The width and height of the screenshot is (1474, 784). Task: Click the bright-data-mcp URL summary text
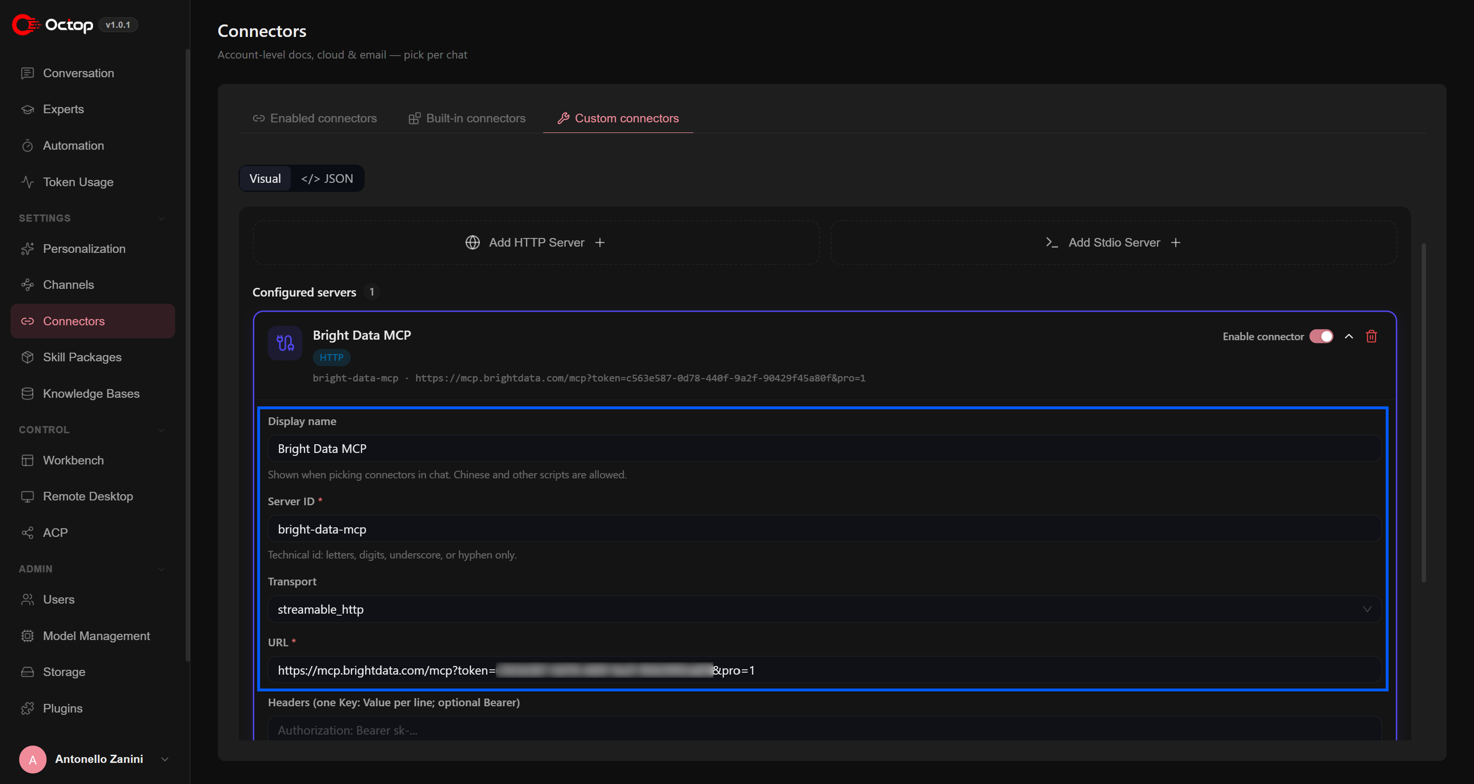click(x=589, y=378)
